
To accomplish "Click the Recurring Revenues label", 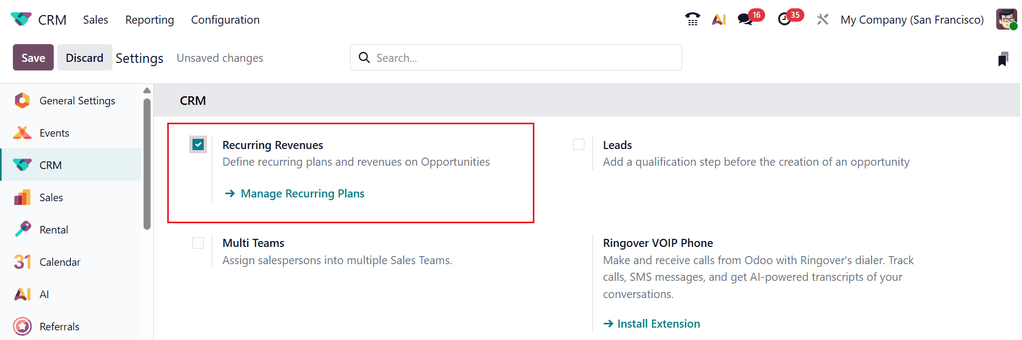I will click(273, 145).
